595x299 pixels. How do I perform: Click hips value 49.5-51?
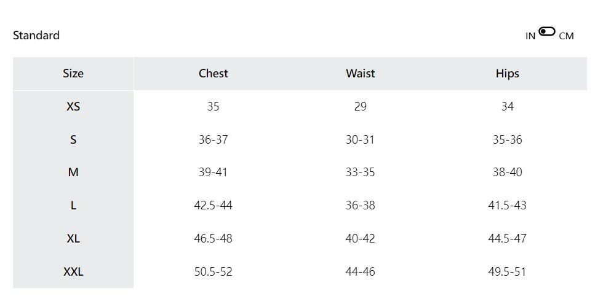[507, 272]
